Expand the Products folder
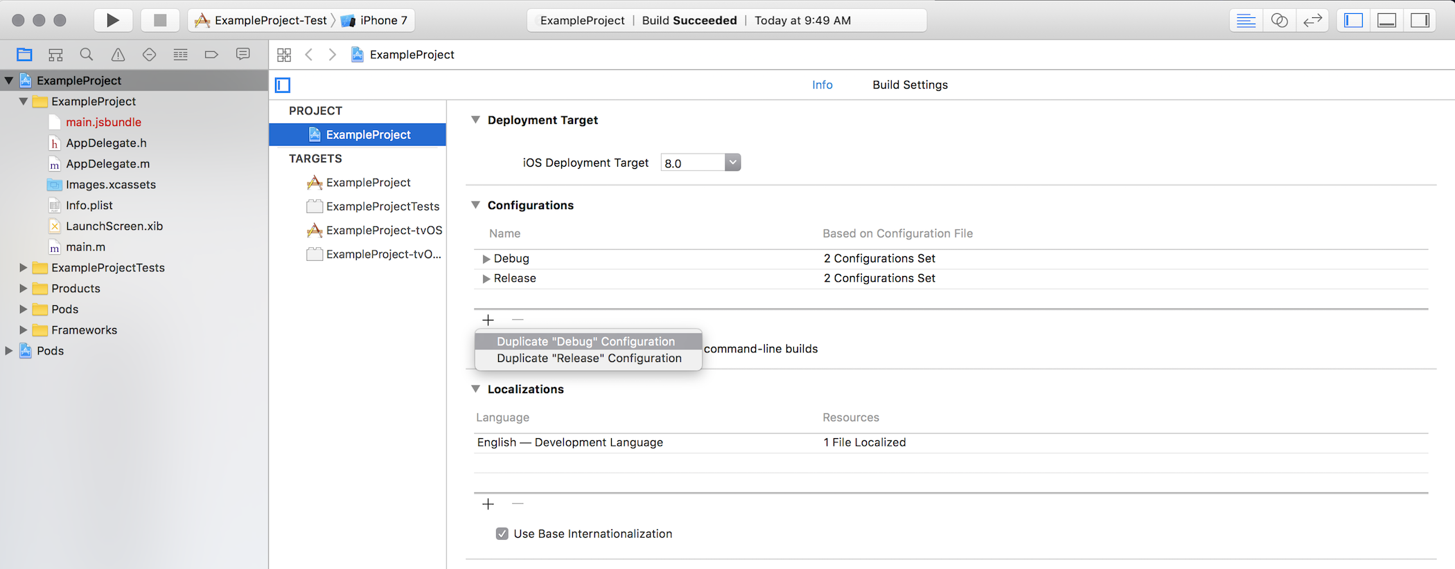Screen dimensions: 1455x569 23,288
